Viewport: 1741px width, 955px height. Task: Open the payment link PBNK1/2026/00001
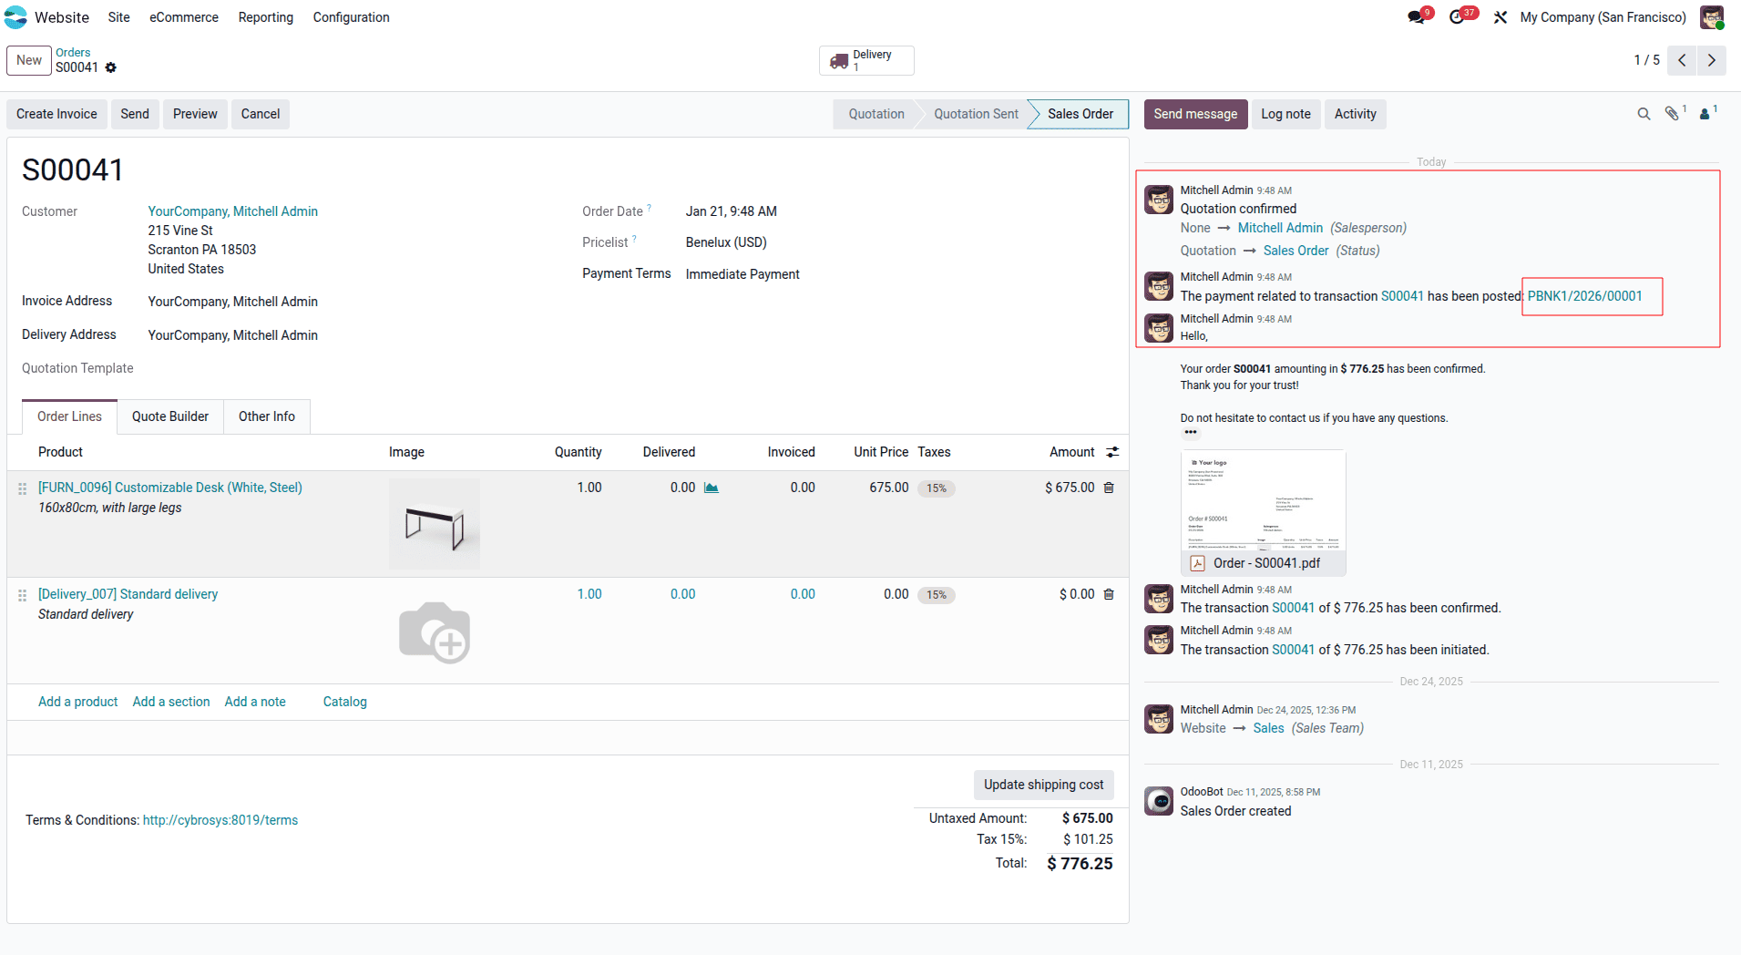pos(1584,296)
